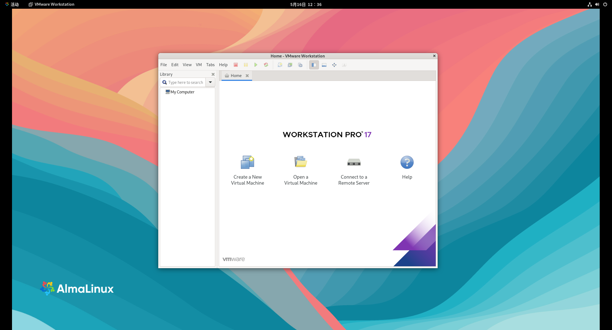Screen dimensions: 612x330
Task: Click the green Power On play icon
Action: pos(256,65)
